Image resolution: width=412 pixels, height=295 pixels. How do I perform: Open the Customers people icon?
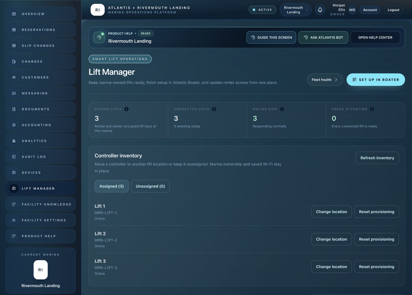coord(14,77)
